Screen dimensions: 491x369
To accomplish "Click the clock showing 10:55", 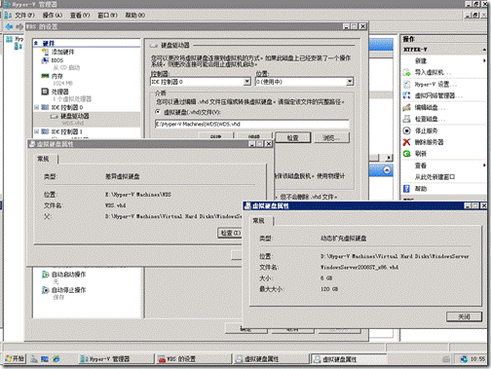I will click(477, 359).
